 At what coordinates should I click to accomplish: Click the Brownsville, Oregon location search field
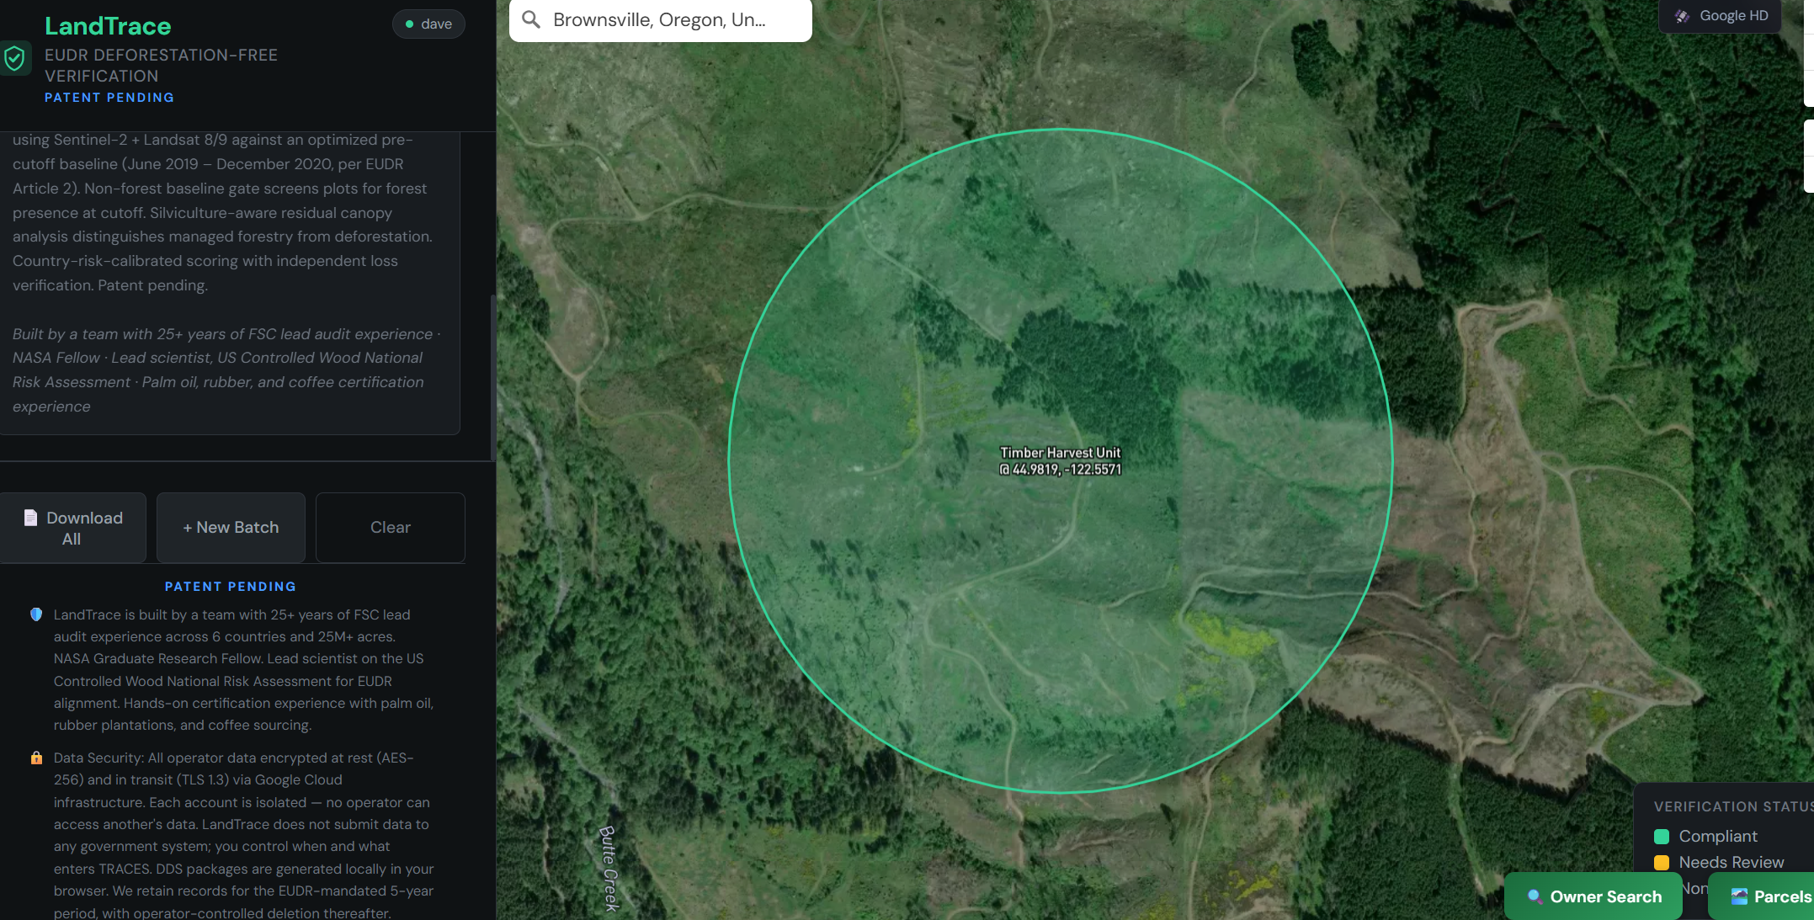tap(661, 20)
